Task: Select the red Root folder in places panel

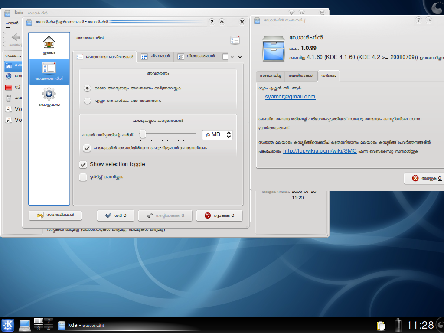Action: tap(13, 87)
